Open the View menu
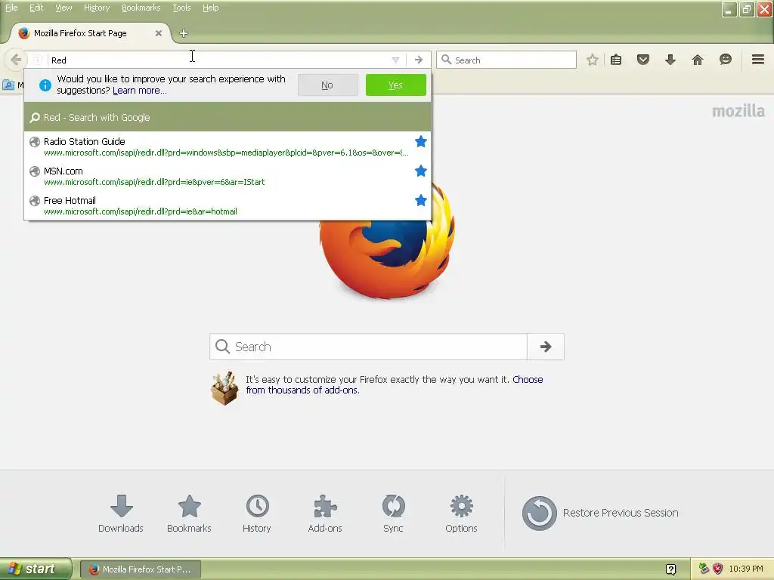The image size is (774, 580). coord(63,8)
